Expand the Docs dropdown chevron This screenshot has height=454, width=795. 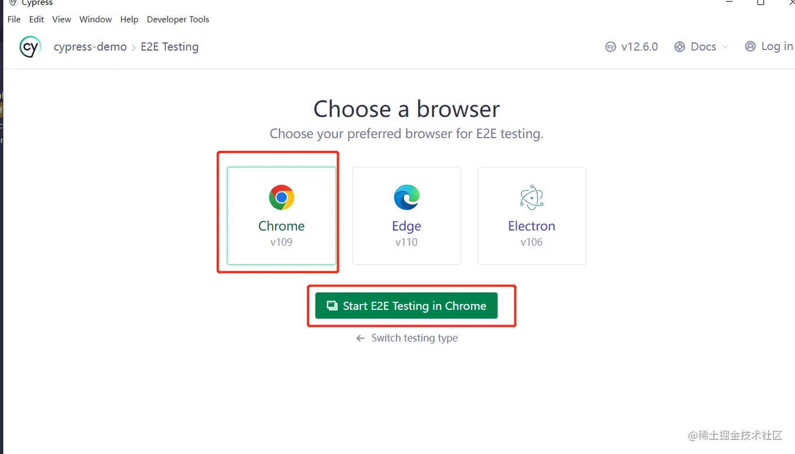coord(725,47)
